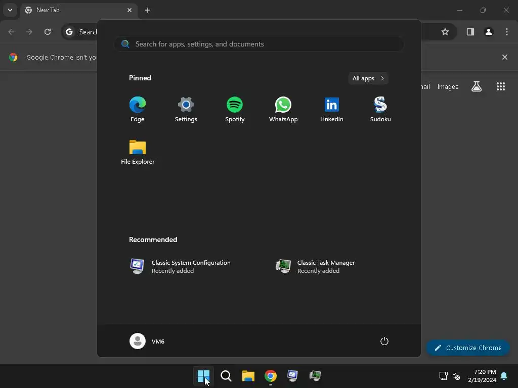This screenshot has width=518, height=388.
Task: Open the Images link in Chrome
Action: (448, 87)
